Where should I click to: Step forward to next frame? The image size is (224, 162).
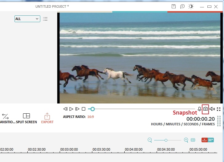click(x=77, y=109)
